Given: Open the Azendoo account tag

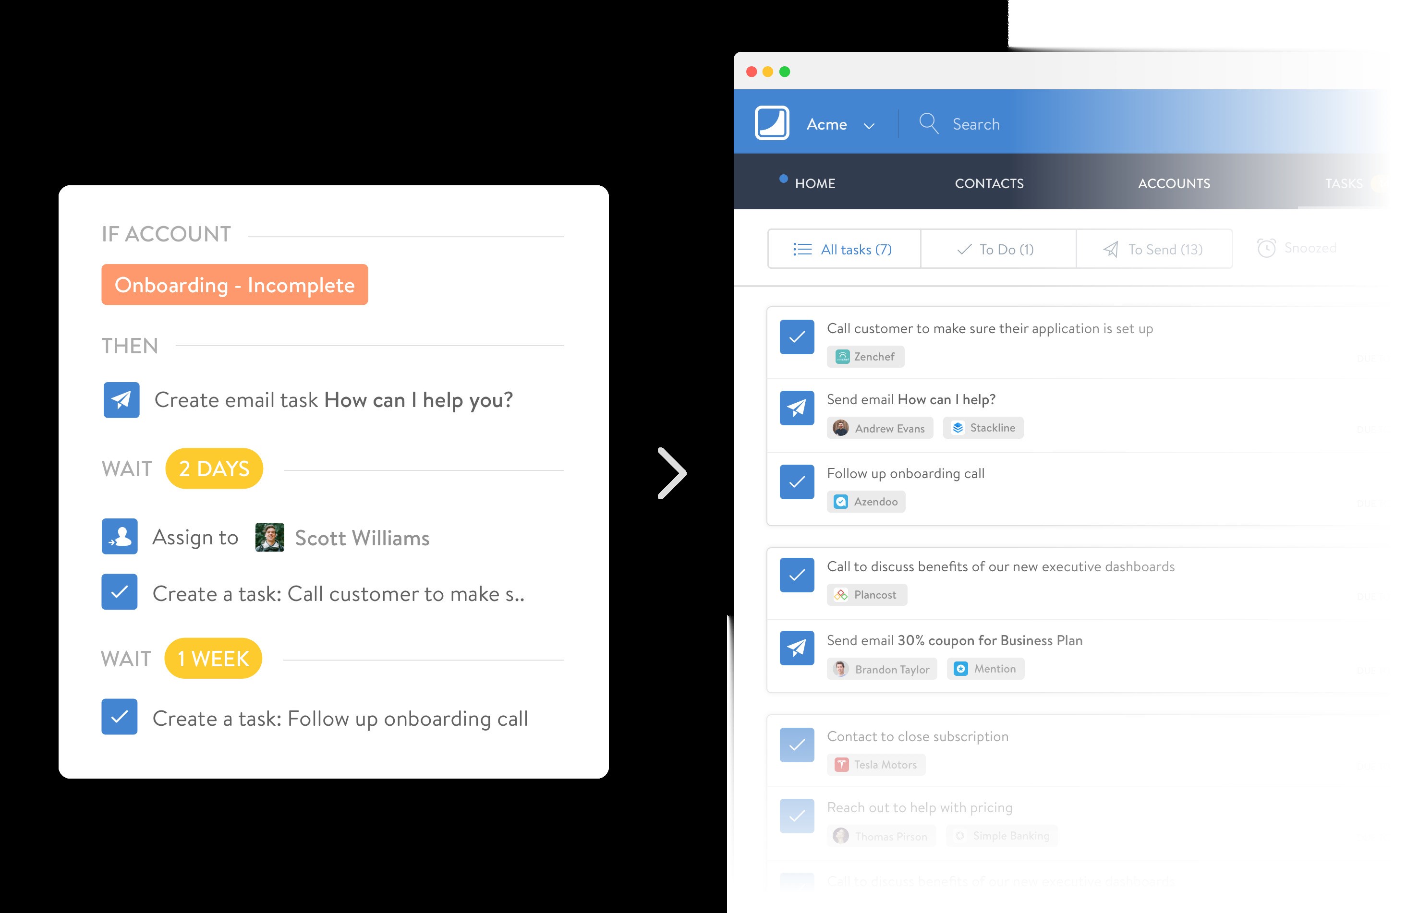Looking at the screenshot, I should [x=865, y=502].
